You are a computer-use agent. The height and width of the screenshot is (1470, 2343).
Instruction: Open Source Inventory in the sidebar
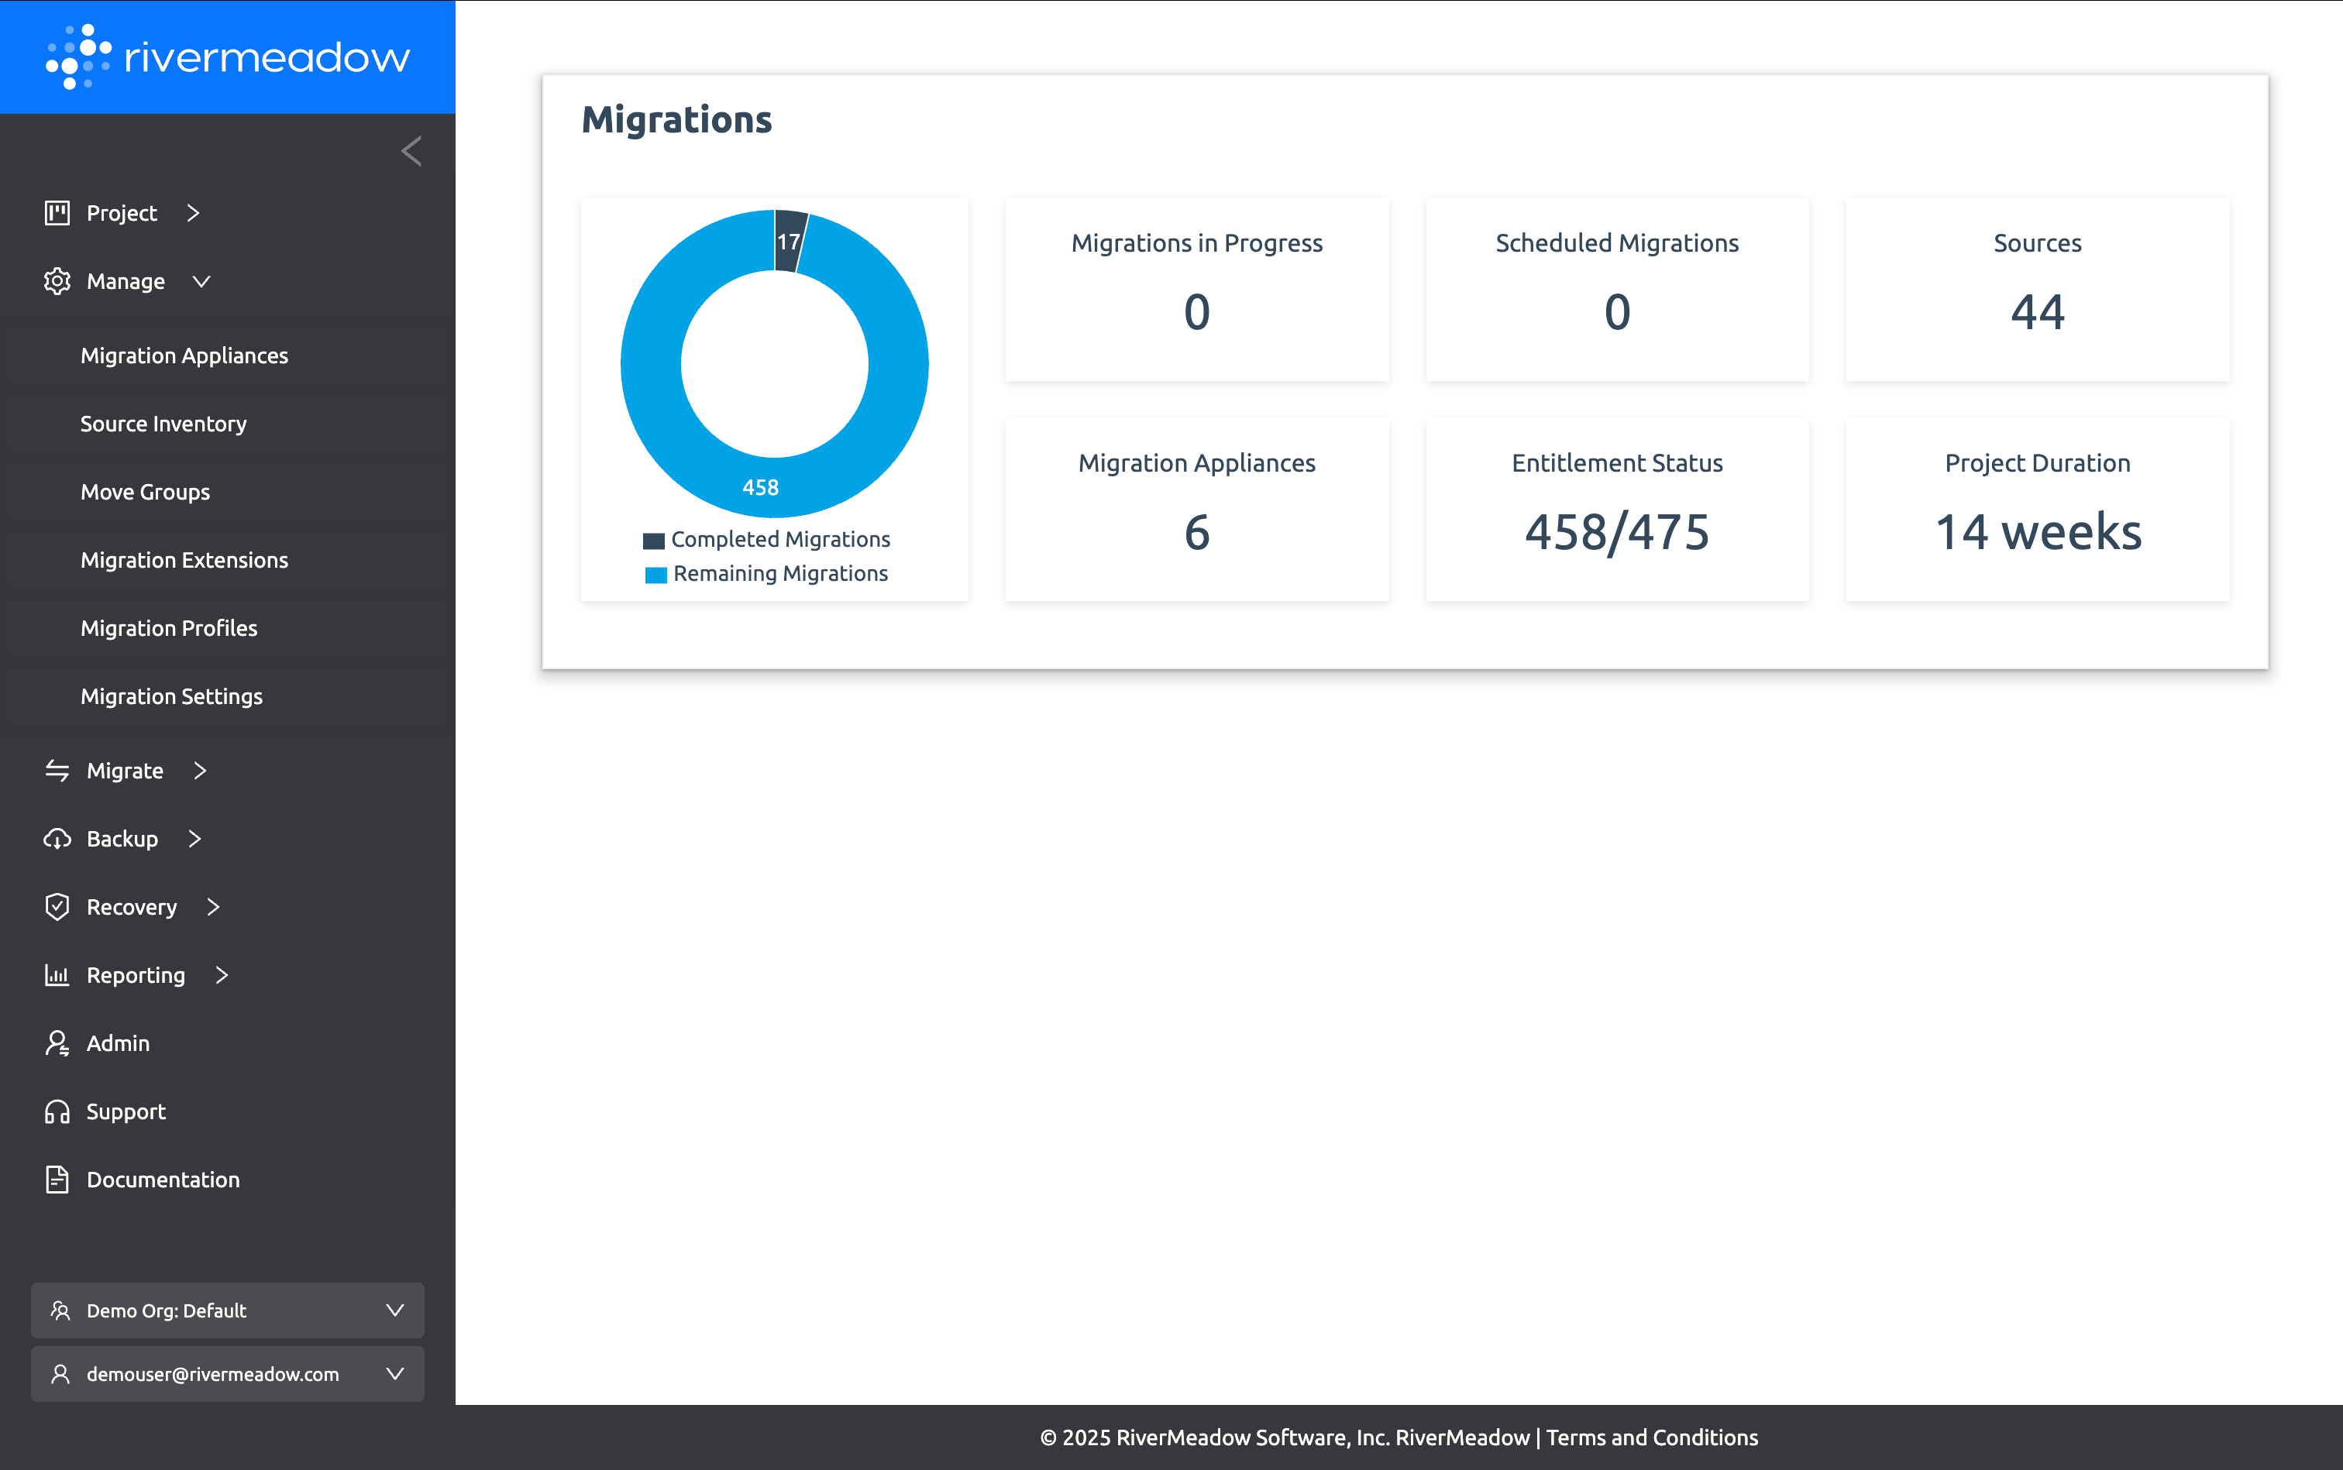coord(163,424)
